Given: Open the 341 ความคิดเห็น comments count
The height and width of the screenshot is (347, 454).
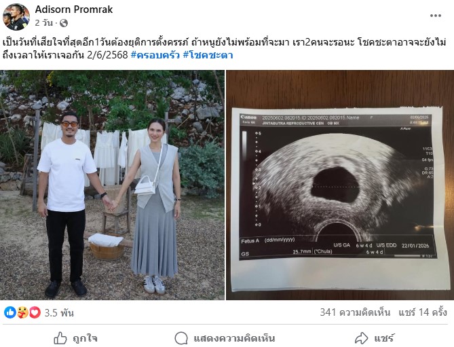Looking at the screenshot, I should tap(355, 312).
